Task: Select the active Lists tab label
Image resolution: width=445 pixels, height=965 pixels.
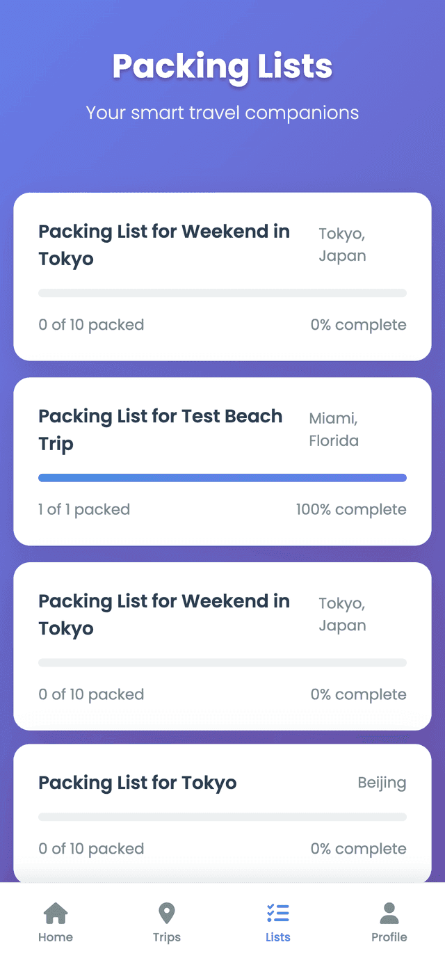Action: (x=277, y=937)
